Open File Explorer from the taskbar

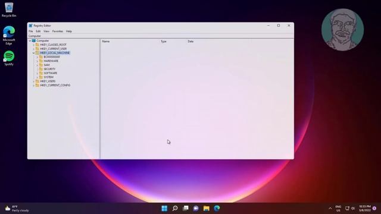[x=207, y=209]
